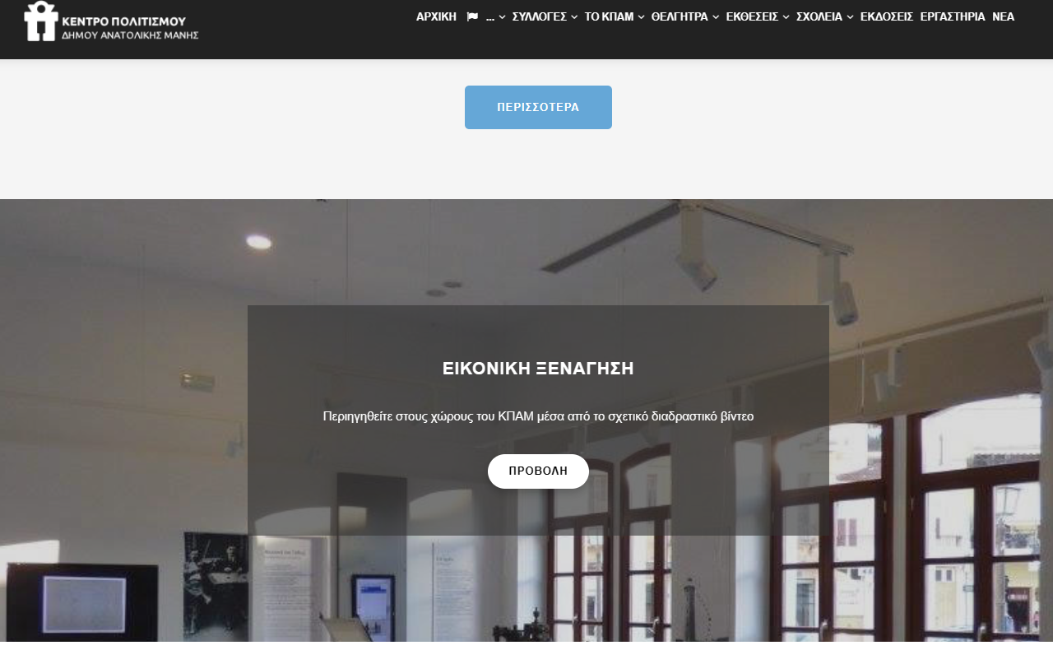Click the ΣΥΛΛΟΓΕΣ menu label

[539, 16]
